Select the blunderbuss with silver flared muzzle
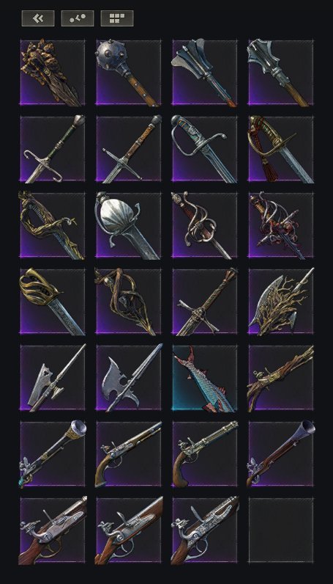333x584 pixels. pyautogui.click(x=53, y=454)
